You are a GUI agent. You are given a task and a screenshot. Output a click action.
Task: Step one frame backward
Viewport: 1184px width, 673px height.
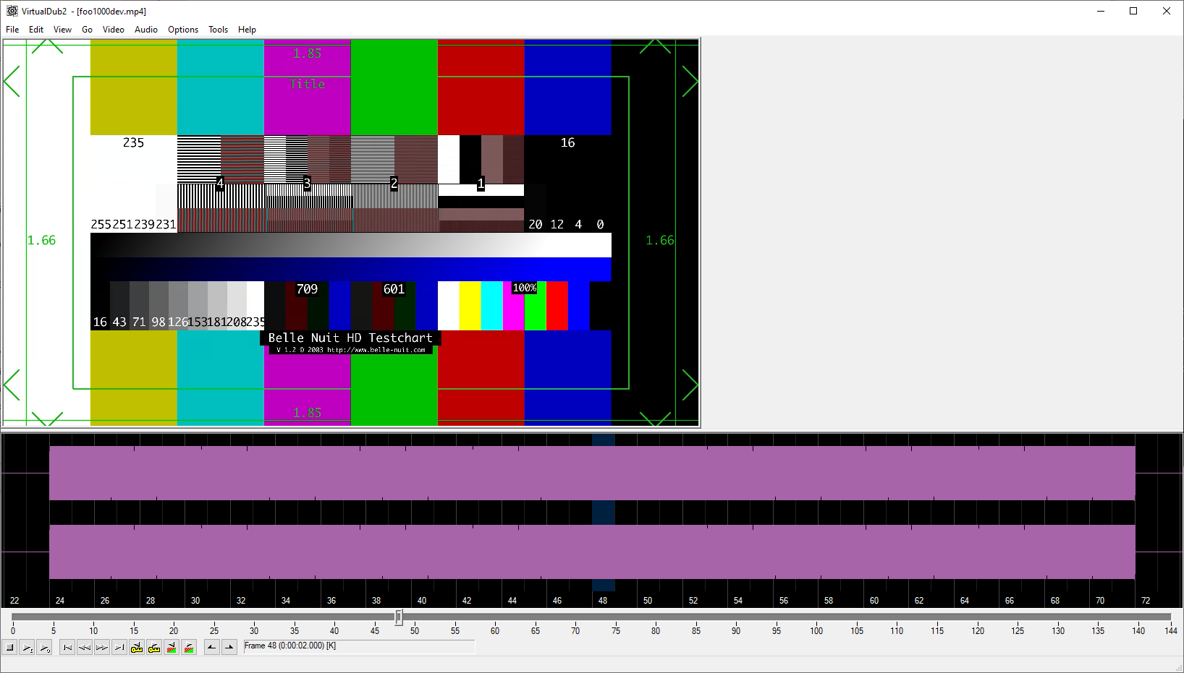(85, 648)
